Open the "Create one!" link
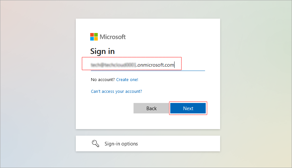The image size is (292, 168). [x=127, y=79]
